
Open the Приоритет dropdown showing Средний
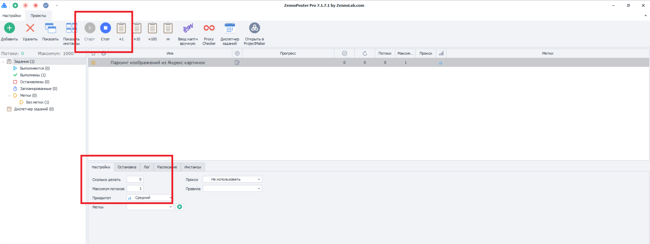point(150,197)
